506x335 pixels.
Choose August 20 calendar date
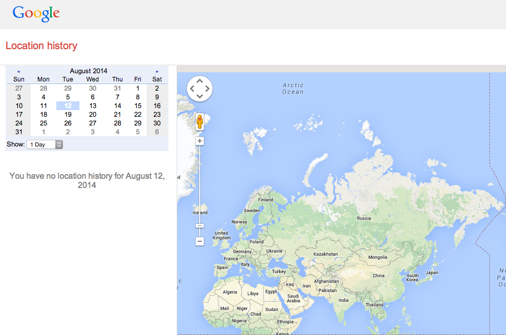(x=93, y=115)
